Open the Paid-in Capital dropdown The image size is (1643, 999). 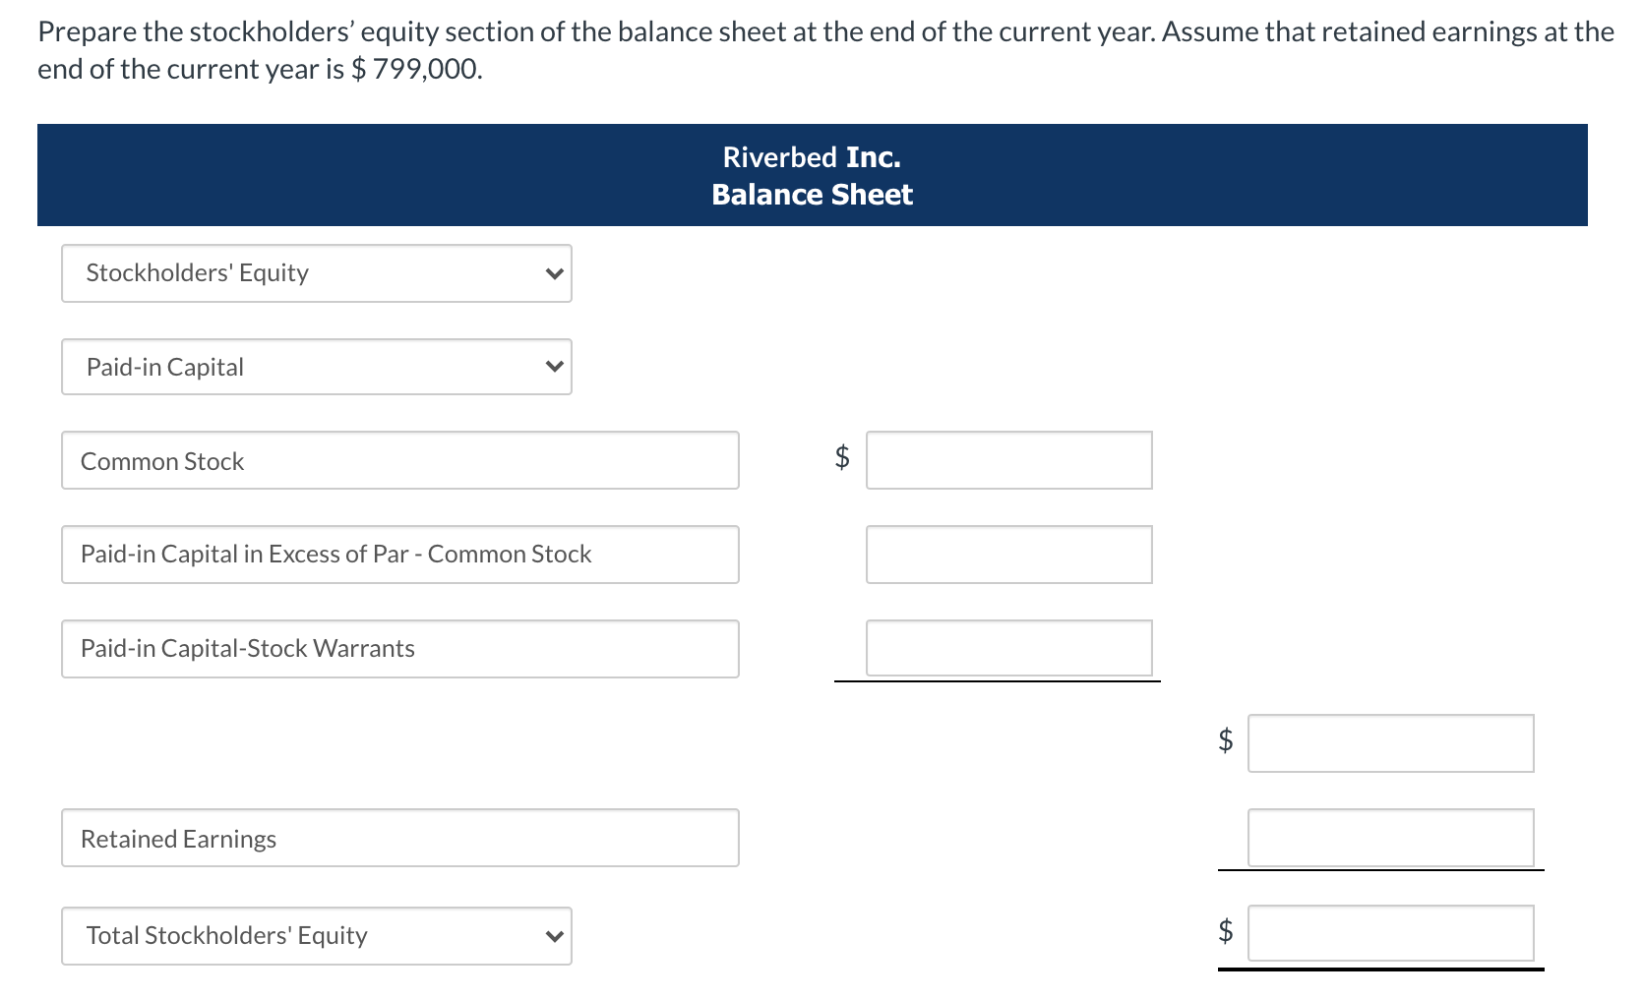point(315,367)
